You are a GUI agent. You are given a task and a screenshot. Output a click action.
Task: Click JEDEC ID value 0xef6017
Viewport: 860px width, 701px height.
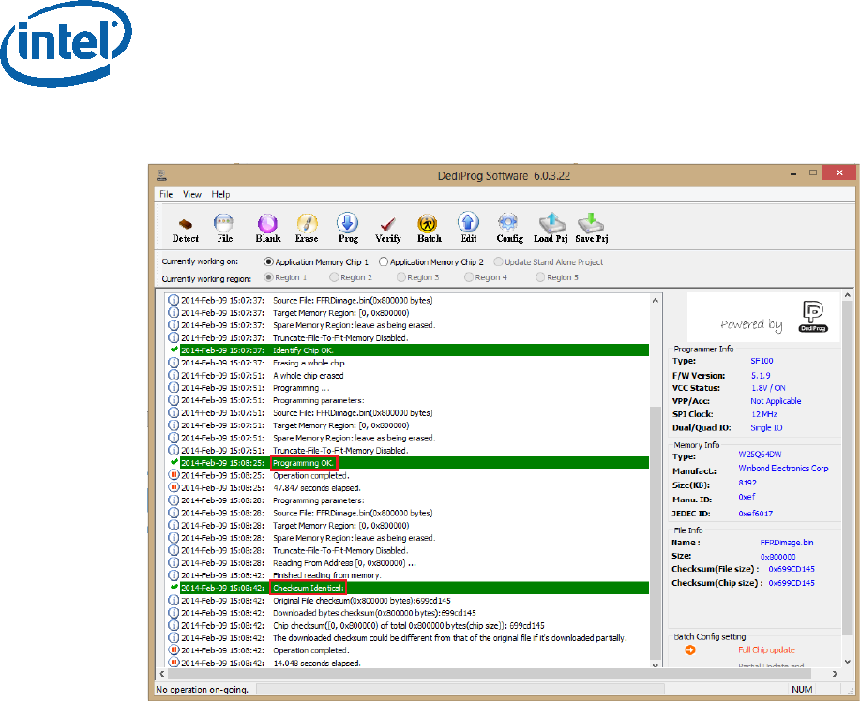755,514
